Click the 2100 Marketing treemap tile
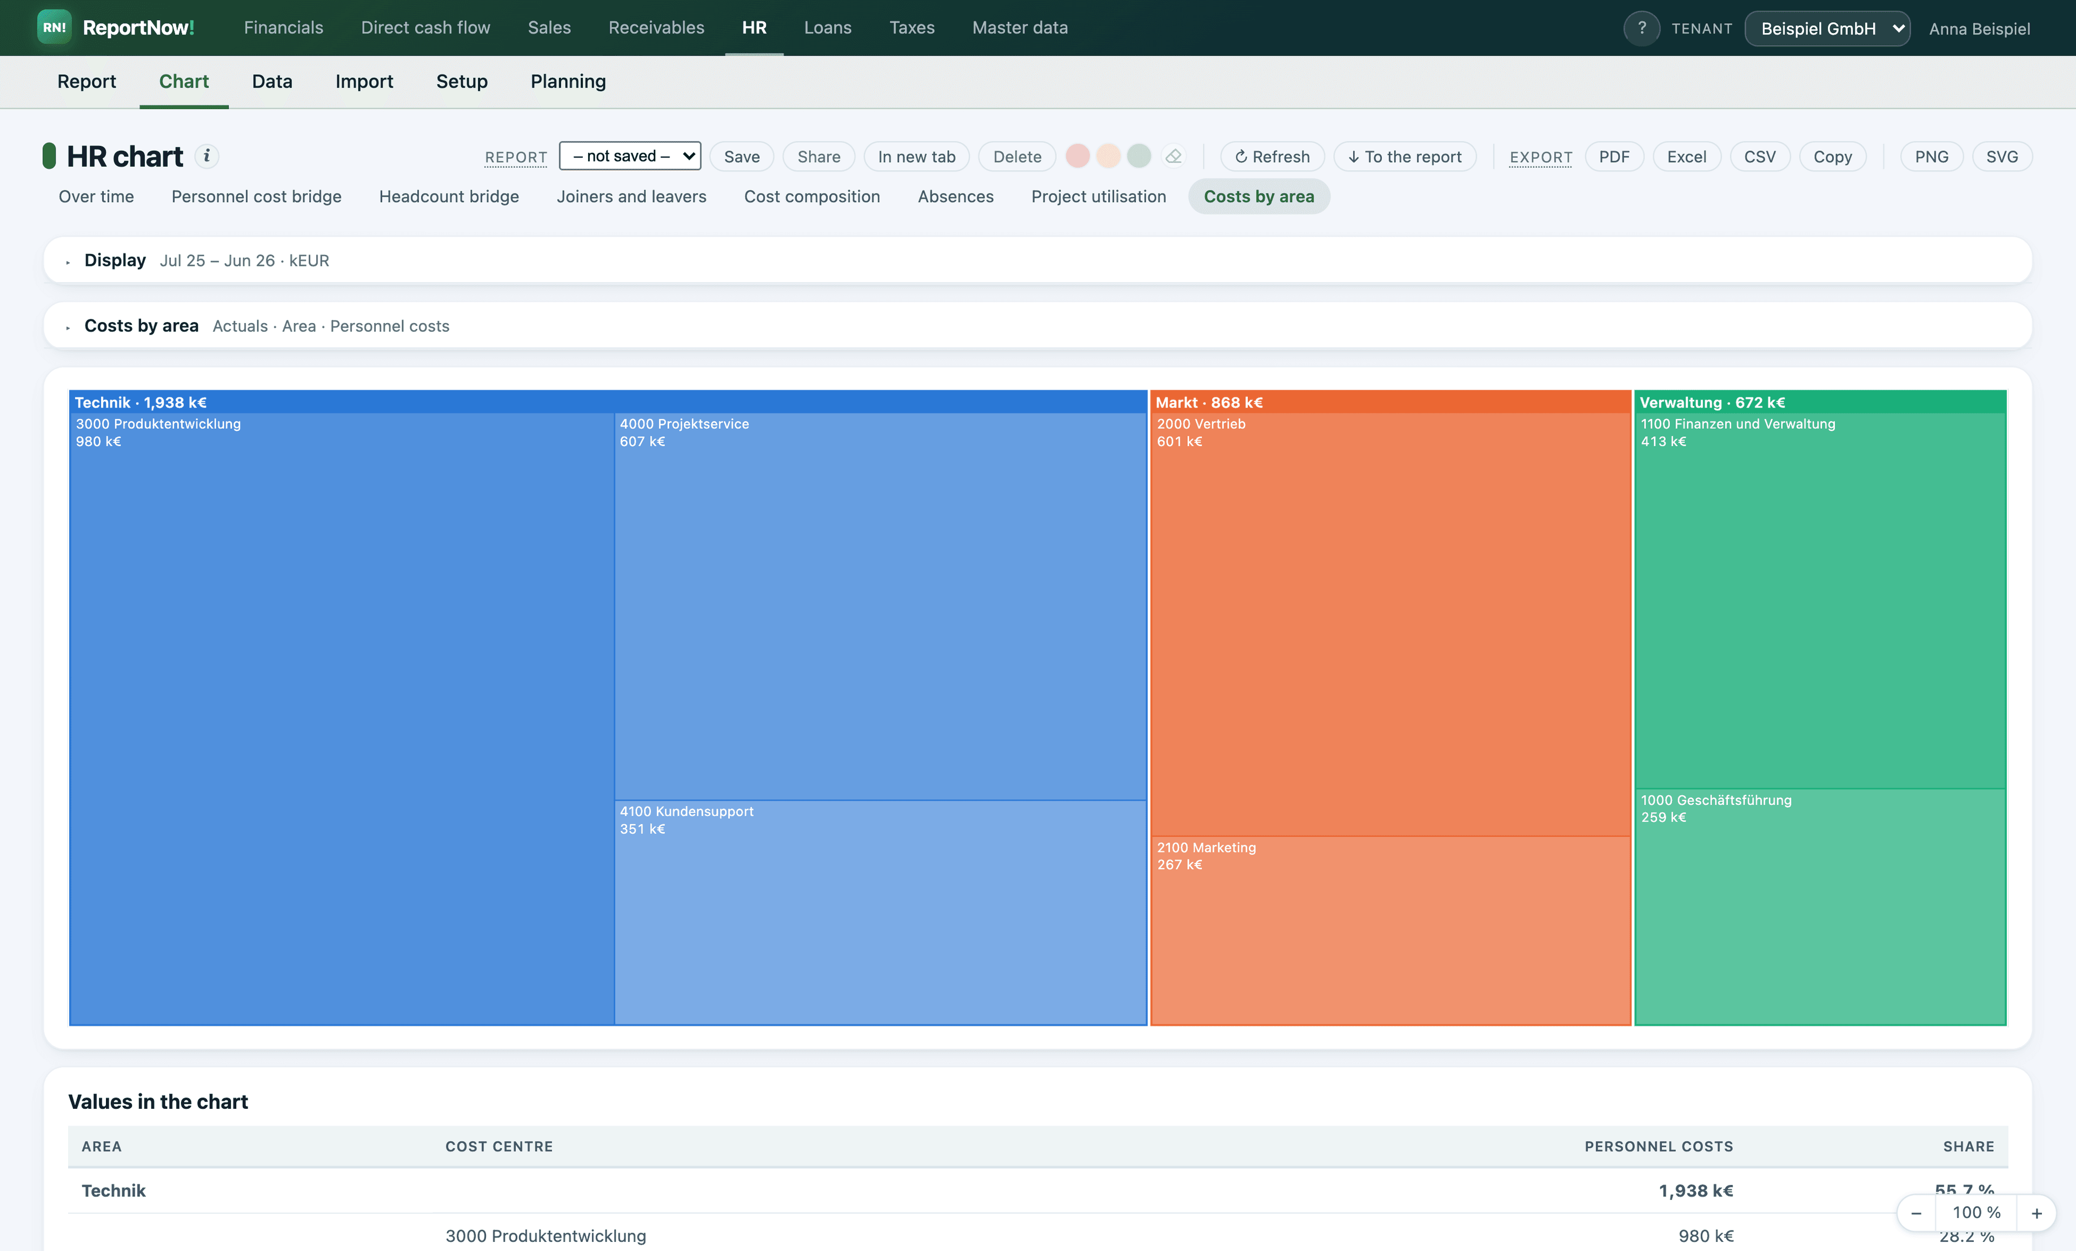 [x=1391, y=930]
